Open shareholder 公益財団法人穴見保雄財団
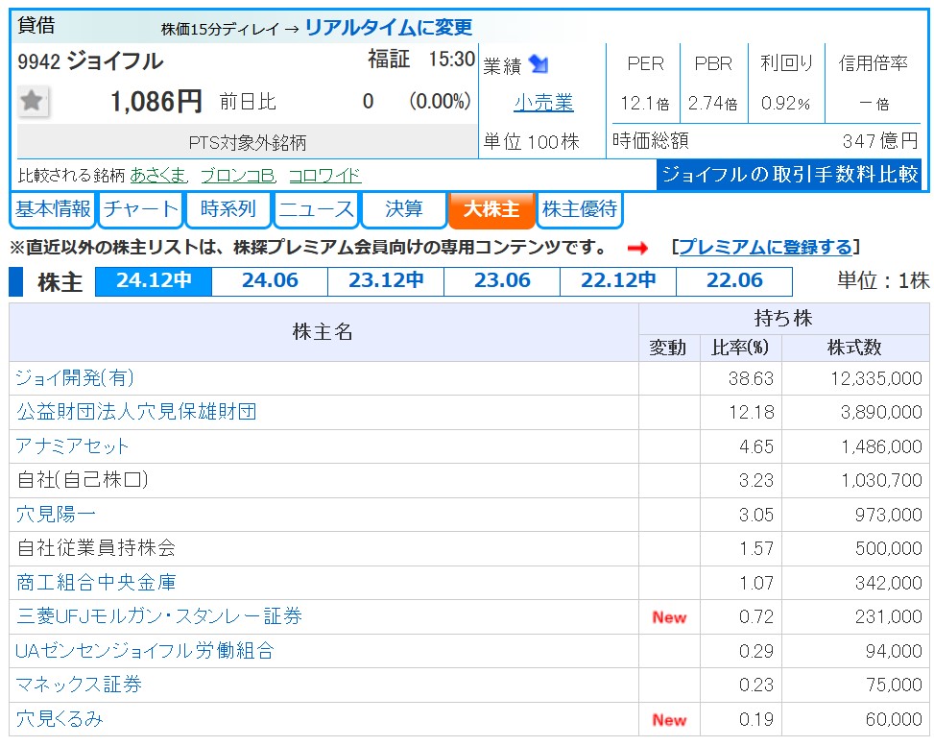The height and width of the screenshot is (746, 934). [x=136, y=412]
